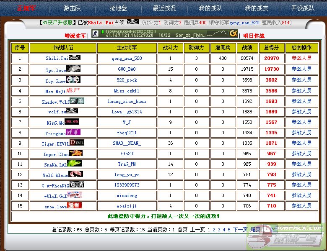View 参战人员 for rank 1 team
The image size is (327, 251).
coord(301,59)
